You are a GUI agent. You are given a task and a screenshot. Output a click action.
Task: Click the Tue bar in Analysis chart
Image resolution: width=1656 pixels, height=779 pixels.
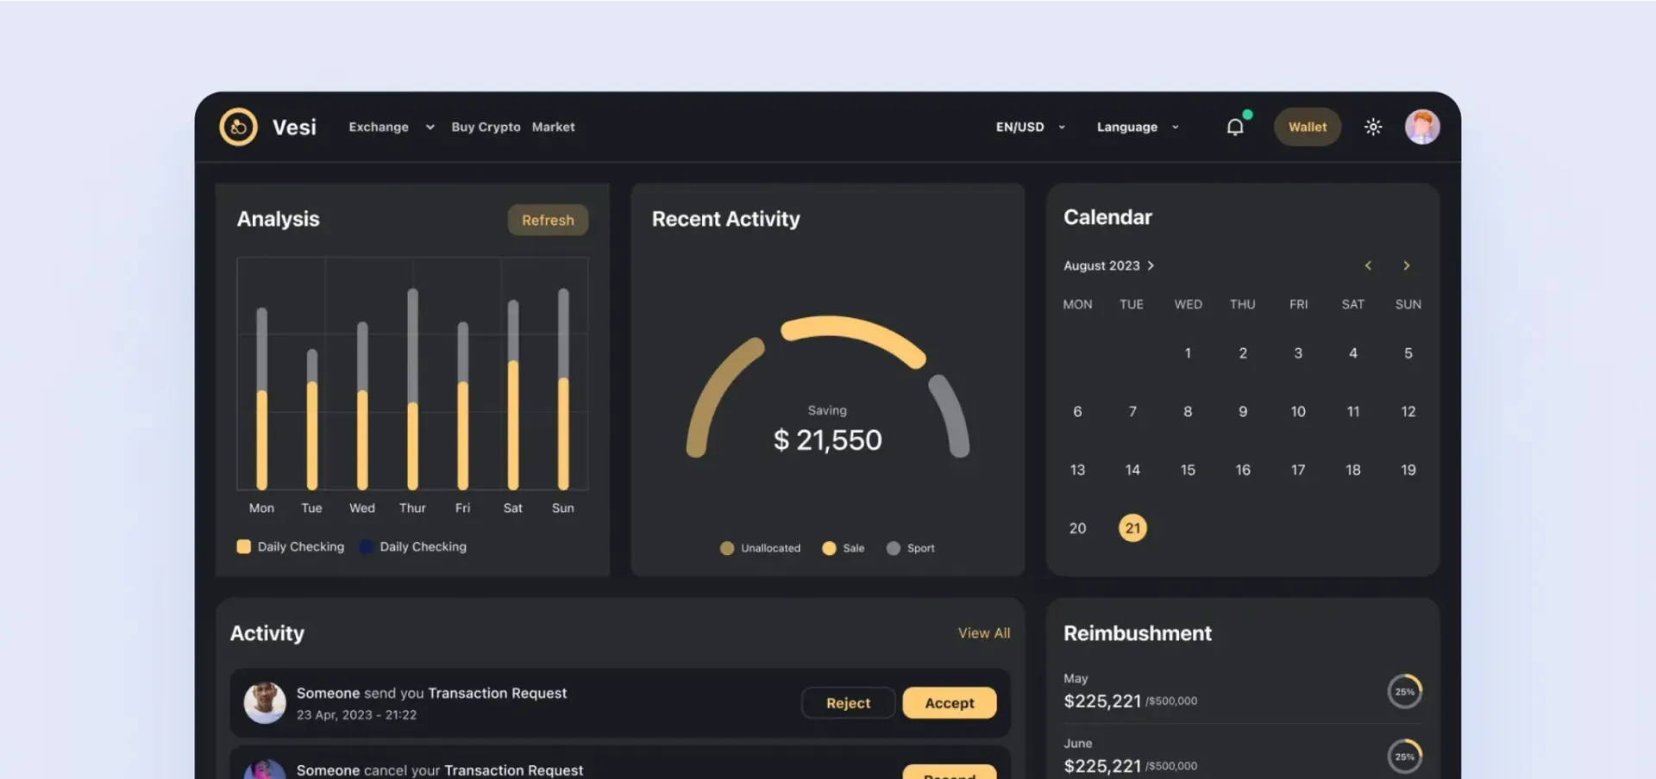311,420
